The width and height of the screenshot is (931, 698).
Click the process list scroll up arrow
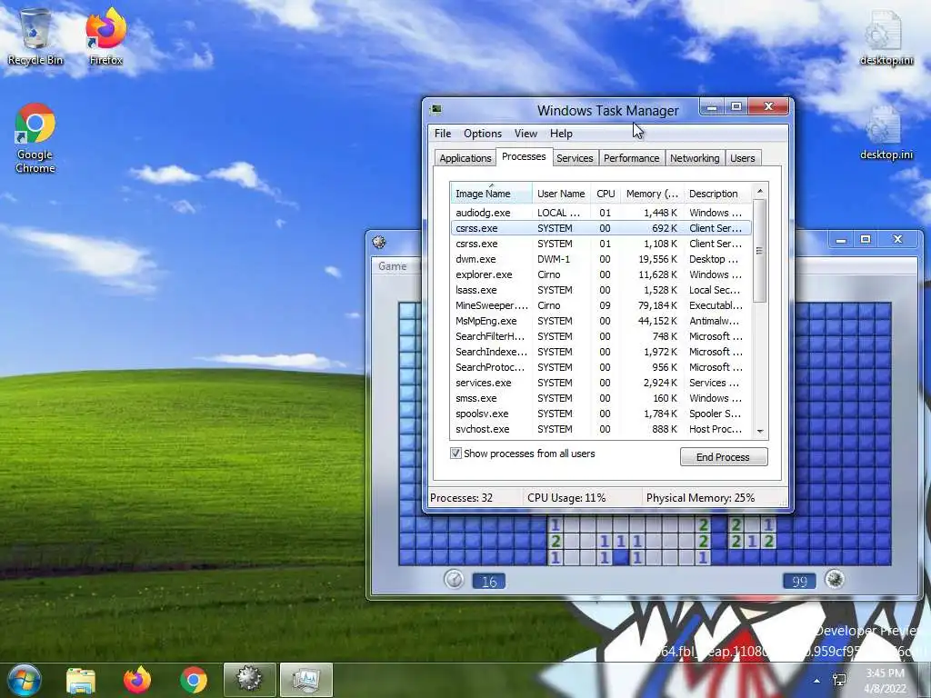point(760,191)
